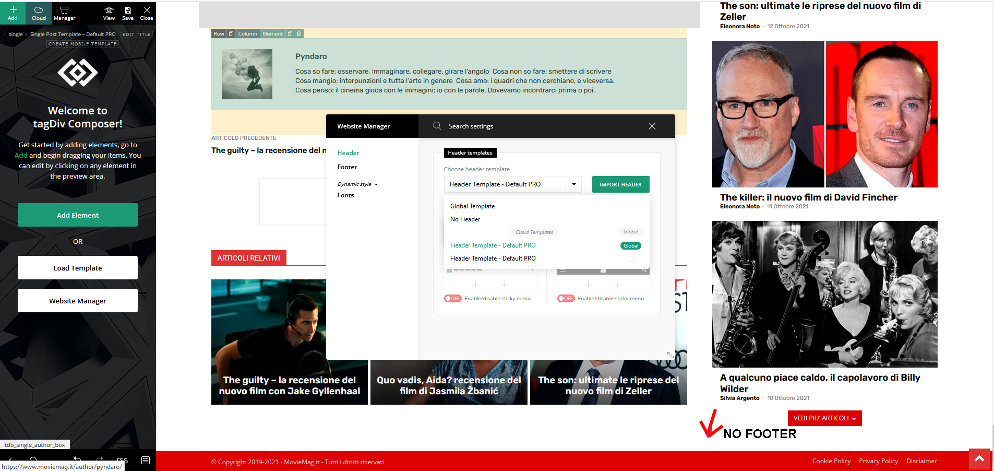Open A qualcuno piace caldo headline
Viewport: 994px width, 471px height.
pyautogui.click(x=820, y=383)
